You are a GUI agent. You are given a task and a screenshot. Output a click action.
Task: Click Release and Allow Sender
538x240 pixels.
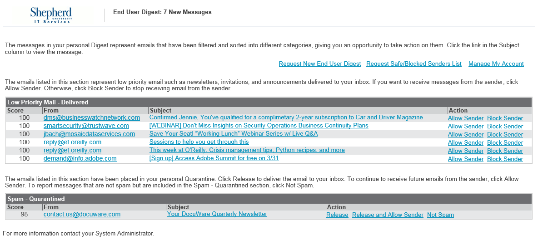tap(388, 215)
